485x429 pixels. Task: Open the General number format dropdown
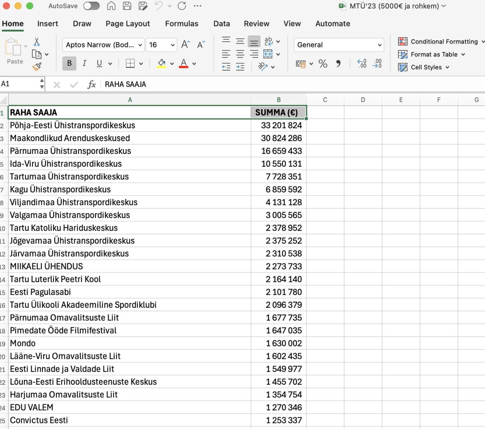pos(339,45)
